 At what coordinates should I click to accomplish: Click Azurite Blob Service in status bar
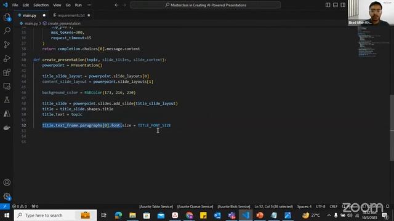(234, 206)
